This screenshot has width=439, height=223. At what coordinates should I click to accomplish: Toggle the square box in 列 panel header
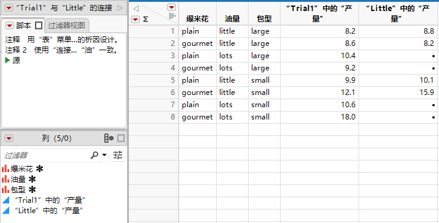click(x=121, y=138)
